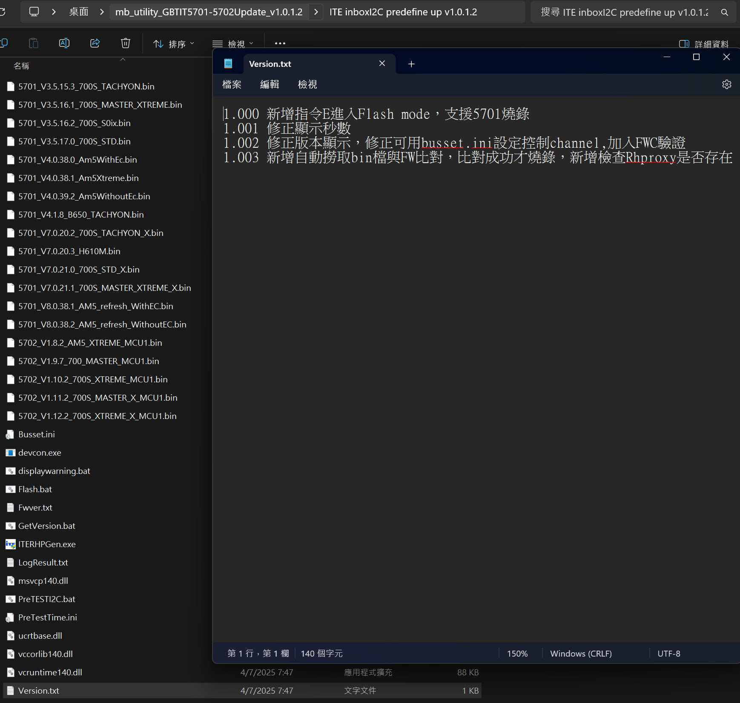Open the 檢視 view dropdown in Explorer toolbar

[x=233, y=44]
